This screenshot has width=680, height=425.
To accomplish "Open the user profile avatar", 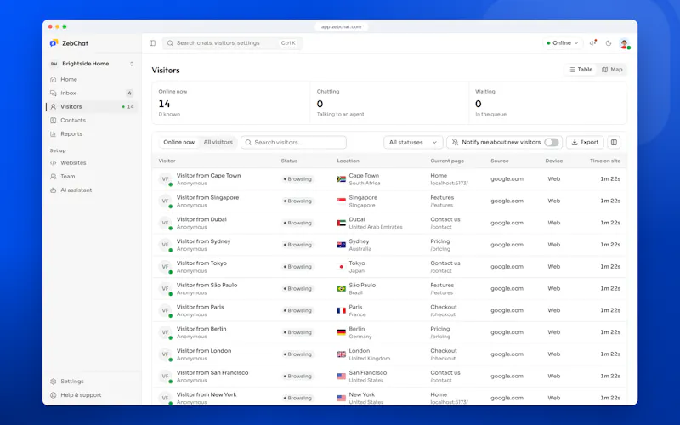I will [x=624, y=43].
